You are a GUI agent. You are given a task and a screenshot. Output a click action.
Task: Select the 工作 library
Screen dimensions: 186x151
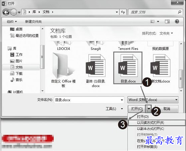coord(16,55)
